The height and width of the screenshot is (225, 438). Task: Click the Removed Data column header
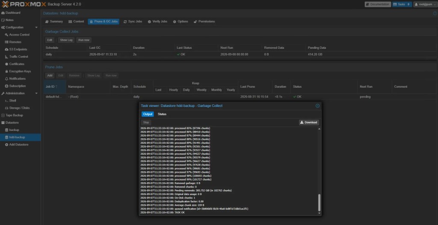coord(284,47)
